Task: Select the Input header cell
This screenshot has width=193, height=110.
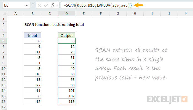Action: pyautogui.click(x=33, y=35)
